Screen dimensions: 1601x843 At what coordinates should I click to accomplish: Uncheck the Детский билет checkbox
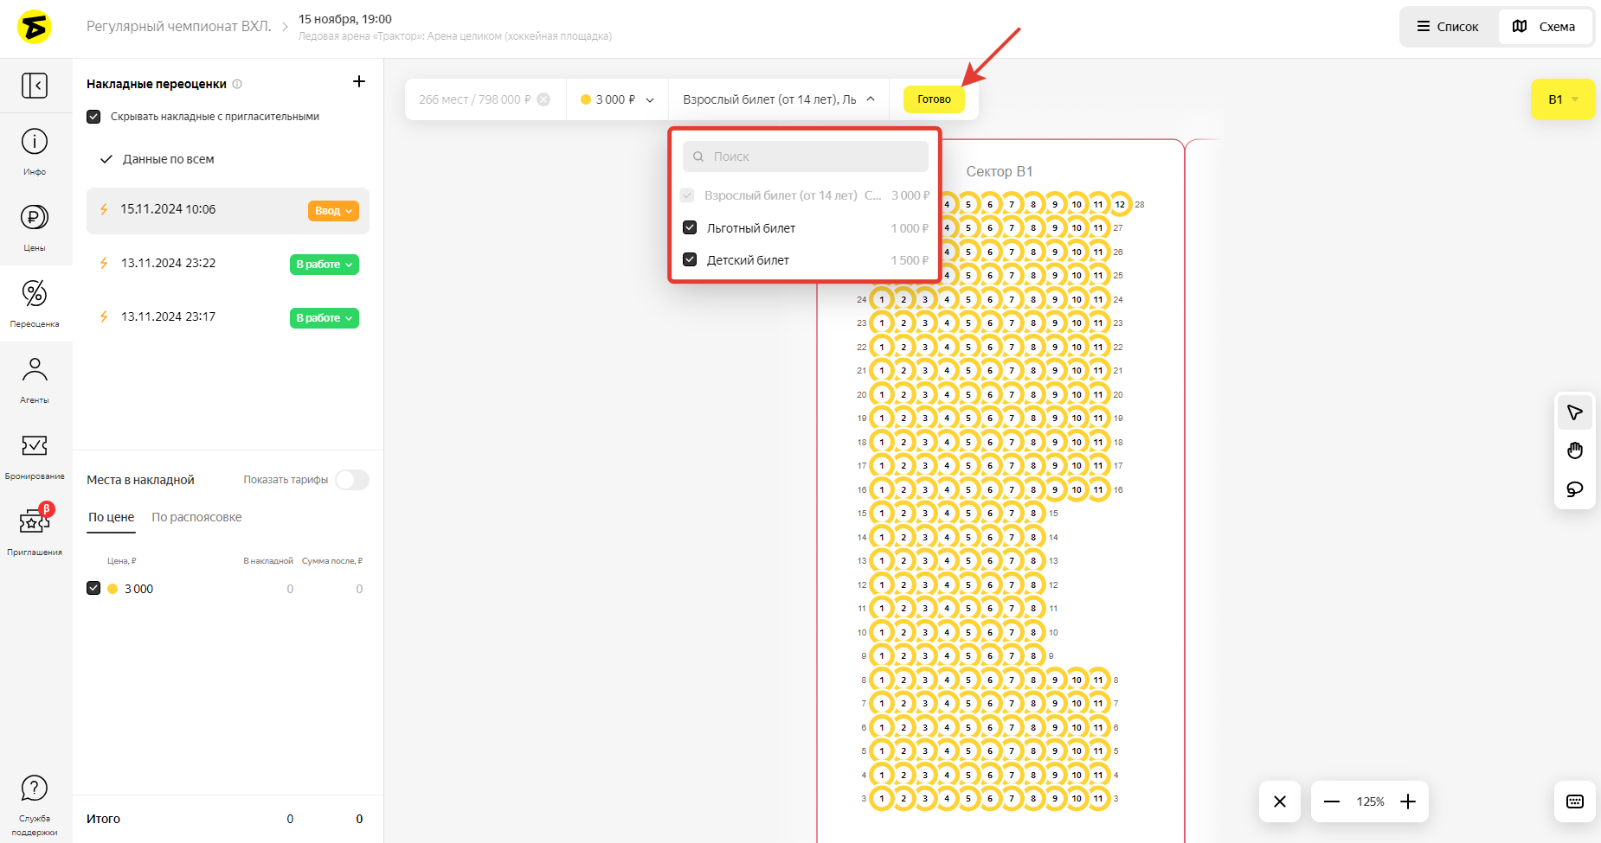click(x=690, y=260)
